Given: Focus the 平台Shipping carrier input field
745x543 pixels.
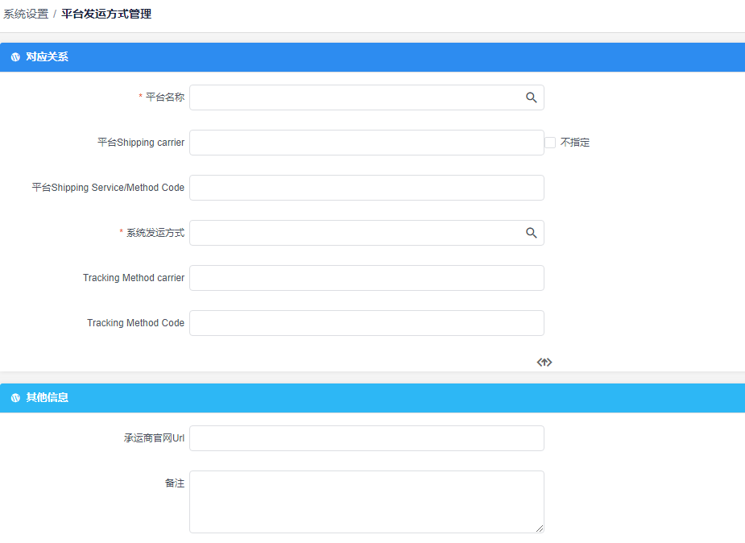Looking at the screenshot, I should click(366, 143).
